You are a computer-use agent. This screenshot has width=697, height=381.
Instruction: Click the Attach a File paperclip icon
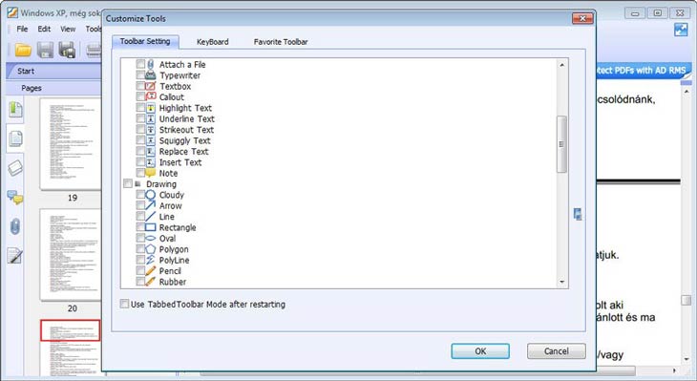151,64
